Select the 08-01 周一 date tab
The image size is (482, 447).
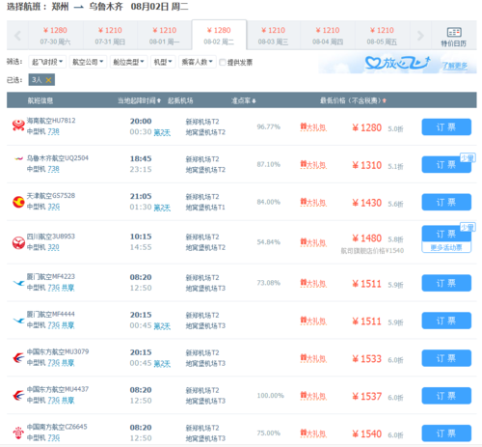pos(165,36)
